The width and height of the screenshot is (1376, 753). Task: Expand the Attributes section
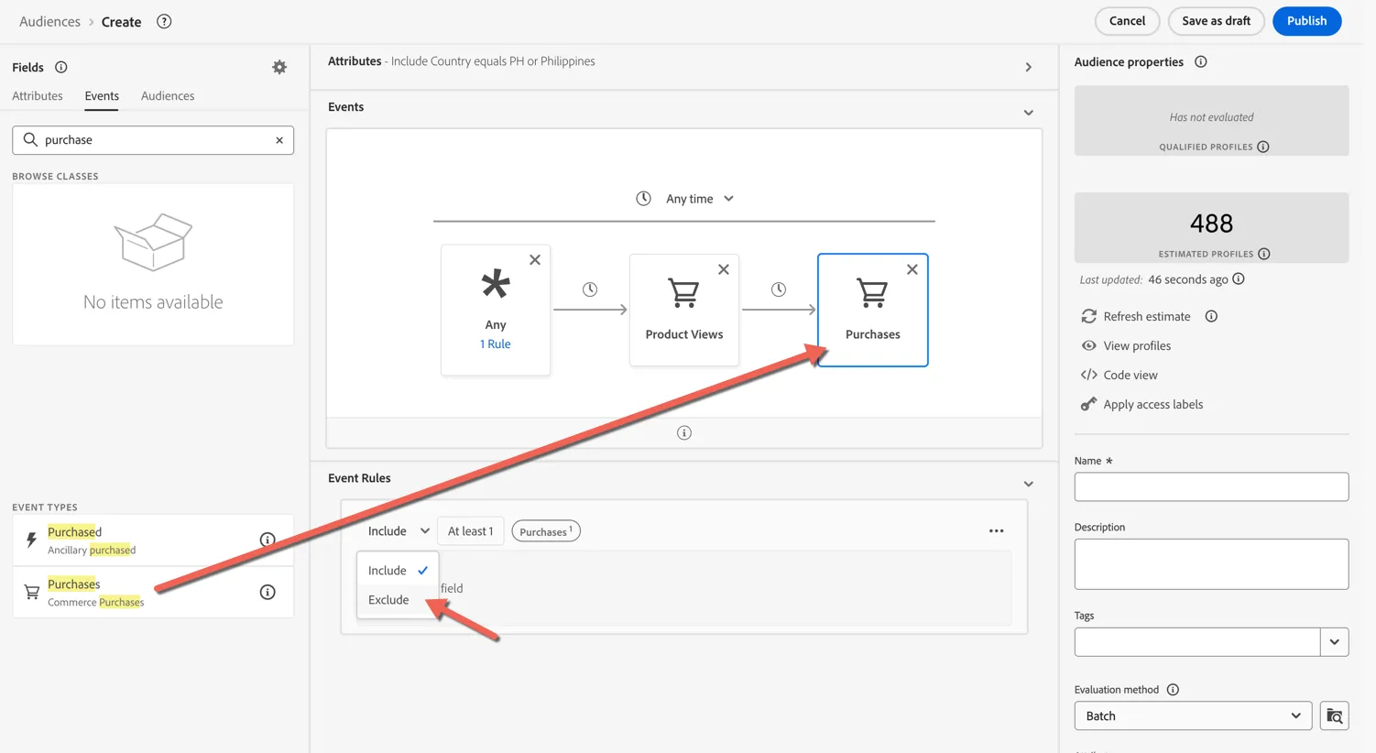(1029, 67)
